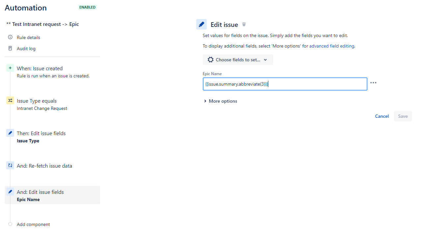Image resolution: width=428 pixels, height=246 pixels.
Task: Open Rule details in the sidebar
Action: (x=29, y=37)
